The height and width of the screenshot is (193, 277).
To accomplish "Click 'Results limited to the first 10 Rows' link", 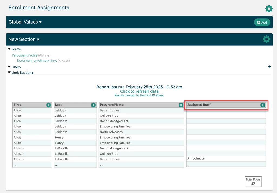I will 139,95.
